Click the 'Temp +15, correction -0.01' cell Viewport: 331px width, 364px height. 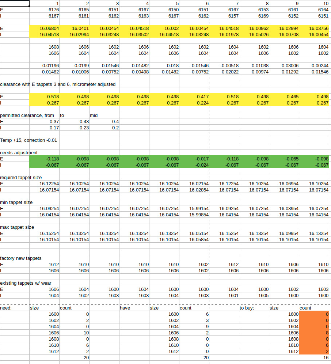click(28, 140)
